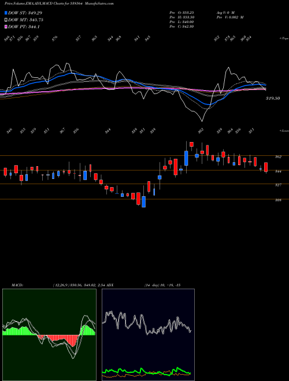The height and width of the screenshot is (381, 289).
Task: Click the 'ADX' label in the indicator heading row
Action: 110,285
